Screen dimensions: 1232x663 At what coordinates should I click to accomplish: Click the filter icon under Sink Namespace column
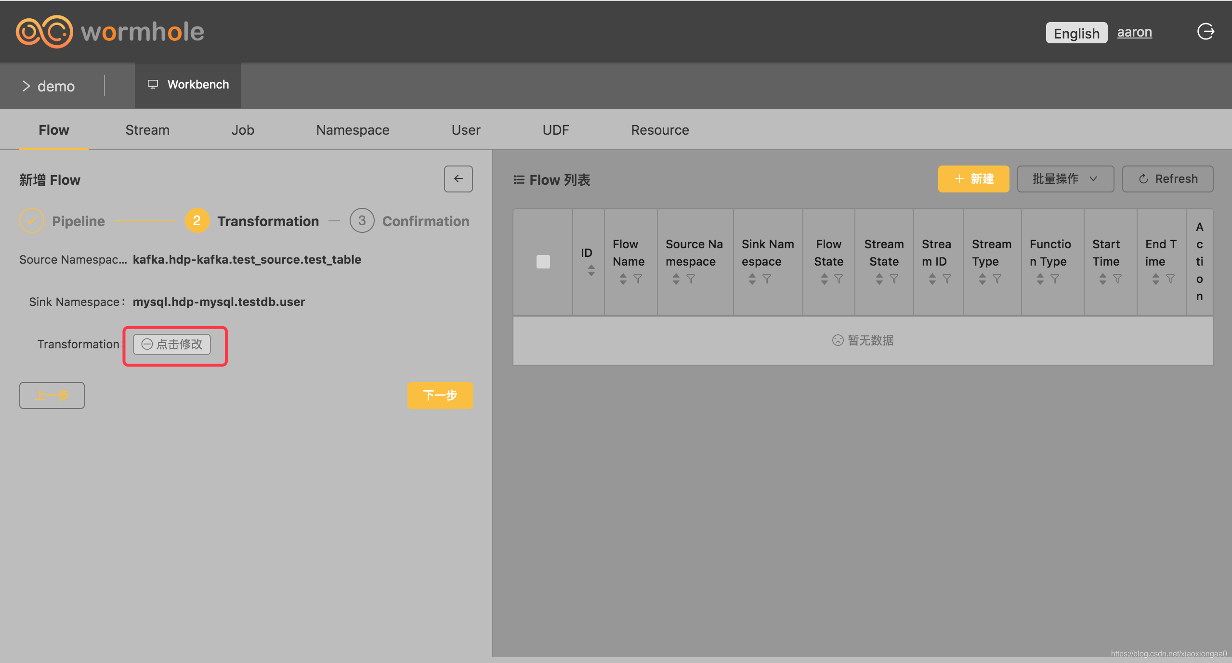click(x=767, y=279)
